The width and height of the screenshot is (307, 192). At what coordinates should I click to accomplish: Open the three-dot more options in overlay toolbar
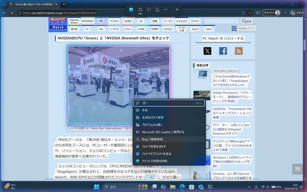166,9
